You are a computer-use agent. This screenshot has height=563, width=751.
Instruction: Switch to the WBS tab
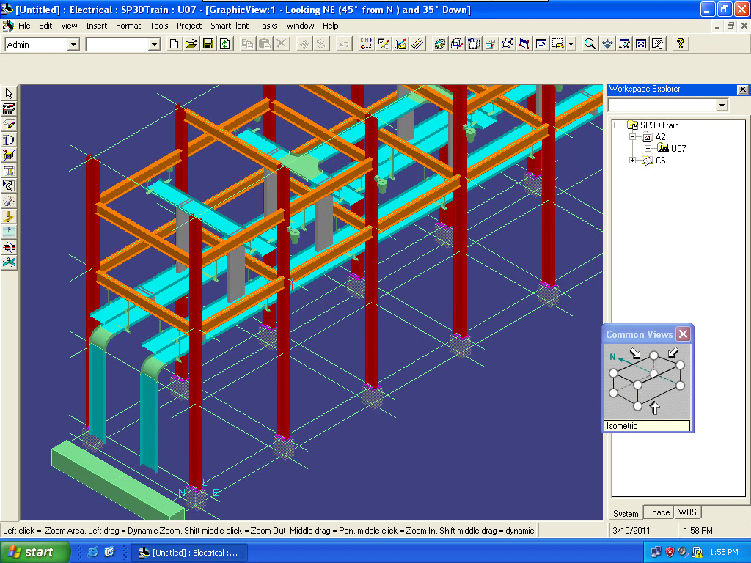tap(687, 512)
